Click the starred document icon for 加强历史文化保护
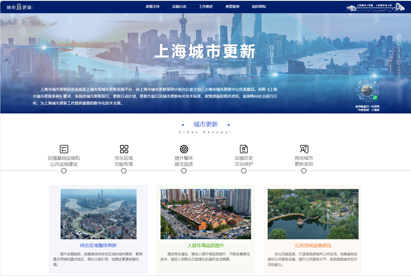The width and height of the screenshot is (411, 276). [244, 149]
